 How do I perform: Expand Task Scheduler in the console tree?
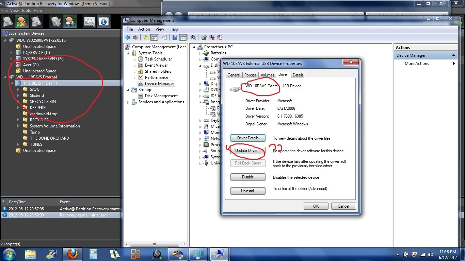[x=134, y=59]
